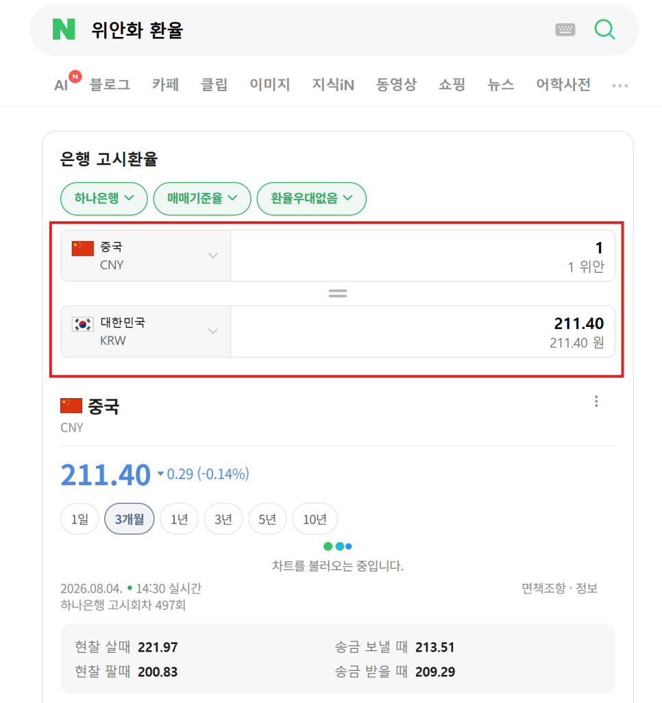Viewport: 662px width, 703px height.
Task: Switch to the 뉴스 tab
Action: [x=500, y=85]
